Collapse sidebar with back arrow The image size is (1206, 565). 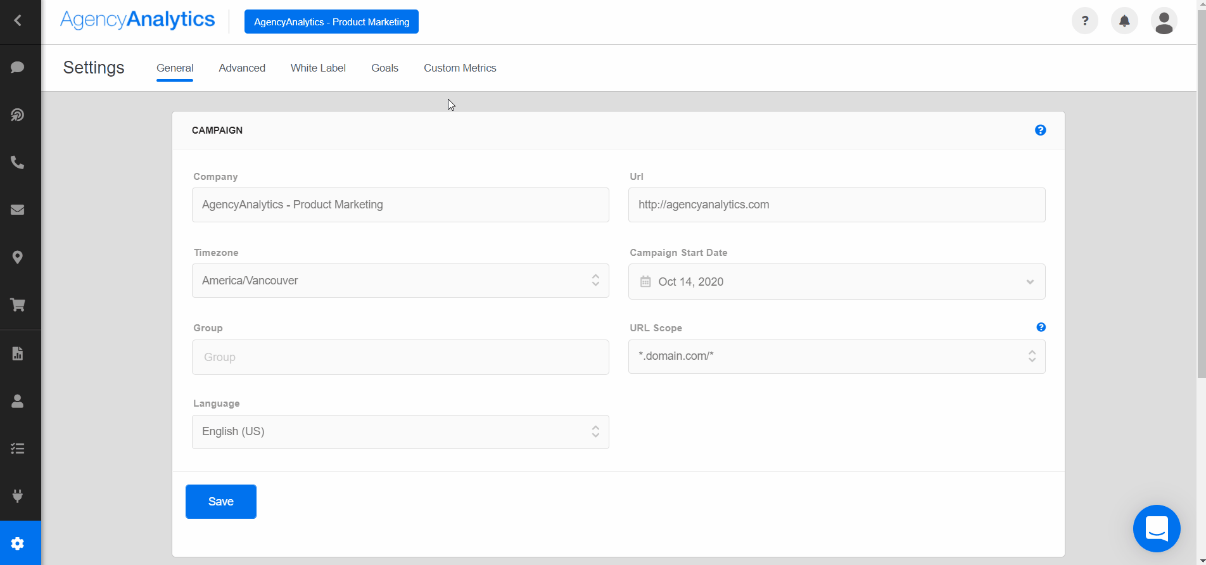pos(18,21)
